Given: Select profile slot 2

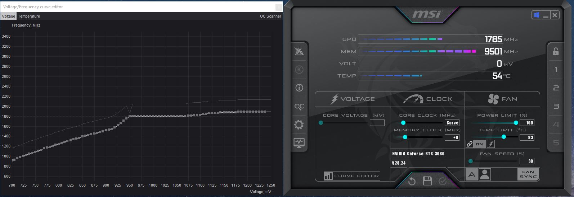Looking at the screenshot, I should click(556, 88).
